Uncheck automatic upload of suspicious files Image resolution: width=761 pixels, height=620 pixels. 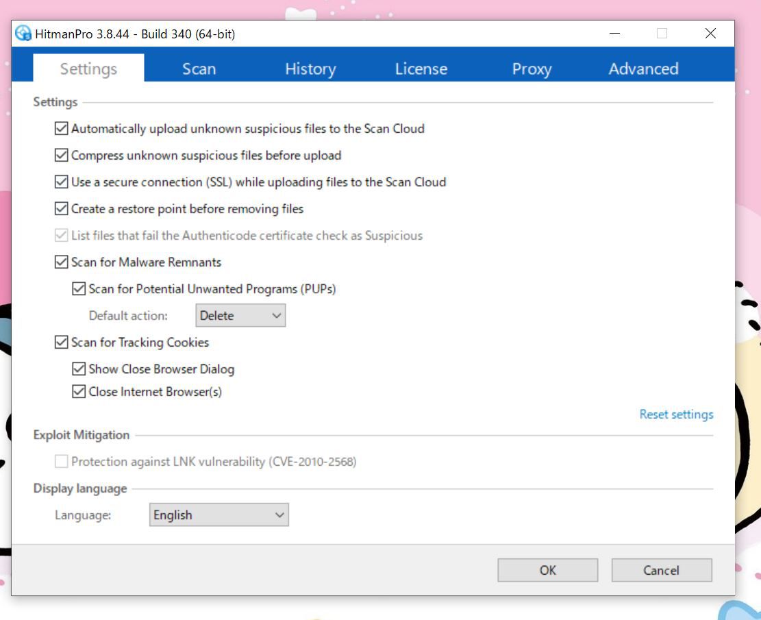(x=61, y=129)
